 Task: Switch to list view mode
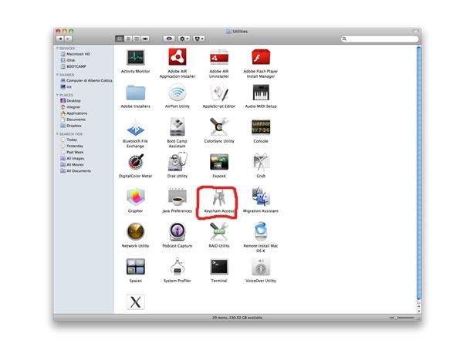pos(128,39)
